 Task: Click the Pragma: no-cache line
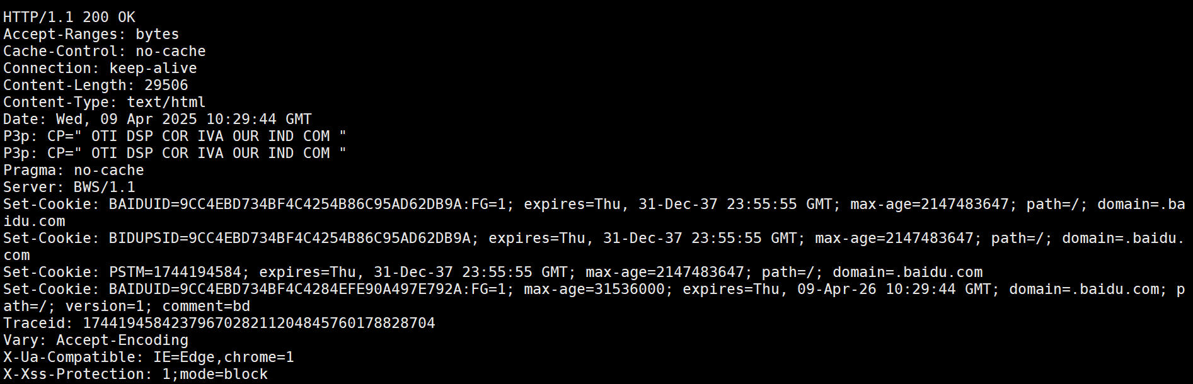click(x=73, y=170)
